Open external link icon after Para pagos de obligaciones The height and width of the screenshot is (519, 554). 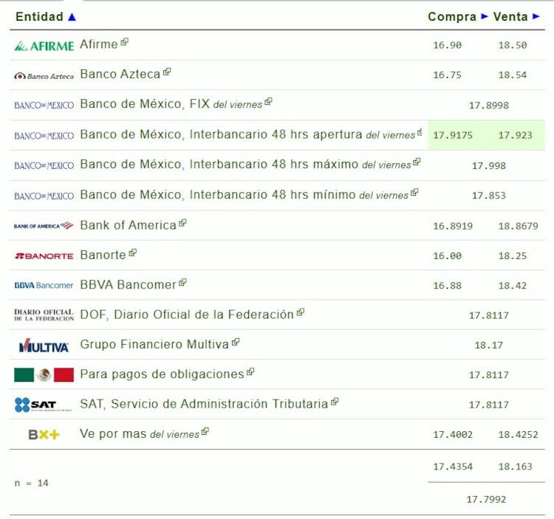click(x=250, y=372)
